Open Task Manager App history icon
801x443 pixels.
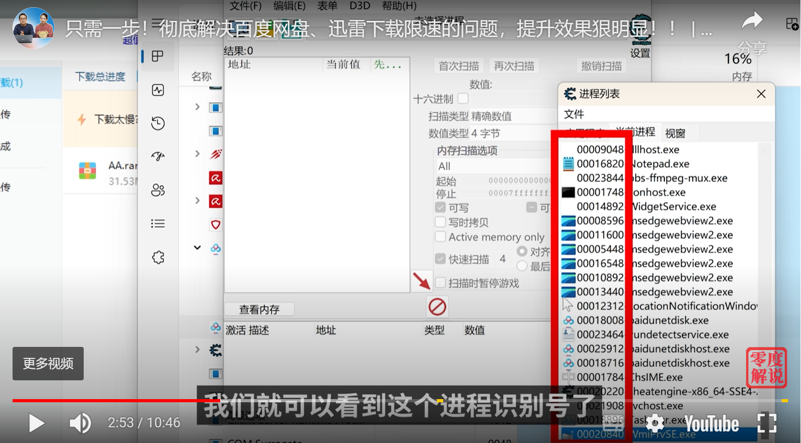[158, 123]
